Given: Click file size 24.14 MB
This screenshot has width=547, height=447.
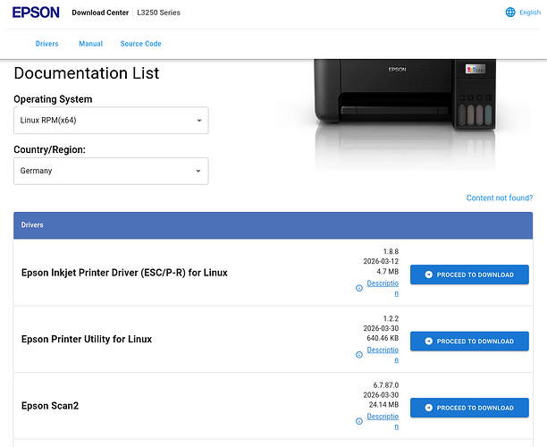Looking at the screenshot, I should click(383, 405).
